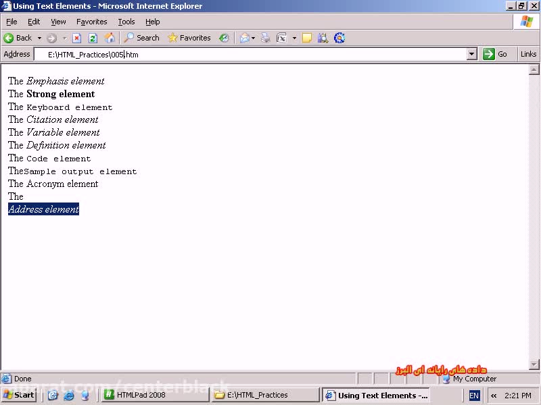The image size is (541, 405).
Task: Toggle the EN language indicator
Action: point(474,396)
